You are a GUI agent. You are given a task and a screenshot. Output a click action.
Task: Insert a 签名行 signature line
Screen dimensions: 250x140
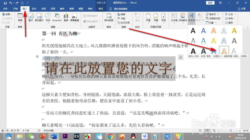click(212, 14)
